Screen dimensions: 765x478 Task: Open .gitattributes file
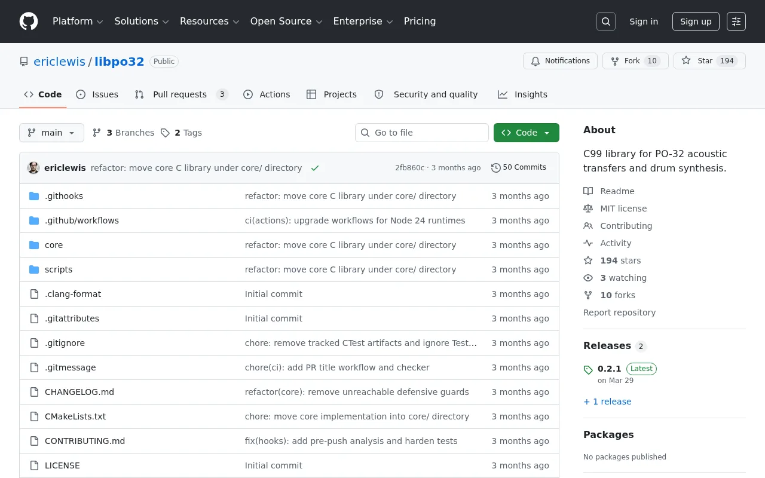(x=72, y=318)
